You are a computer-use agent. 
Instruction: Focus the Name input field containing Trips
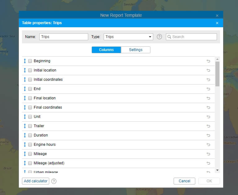pyautogui.click(x=63, y=37)
